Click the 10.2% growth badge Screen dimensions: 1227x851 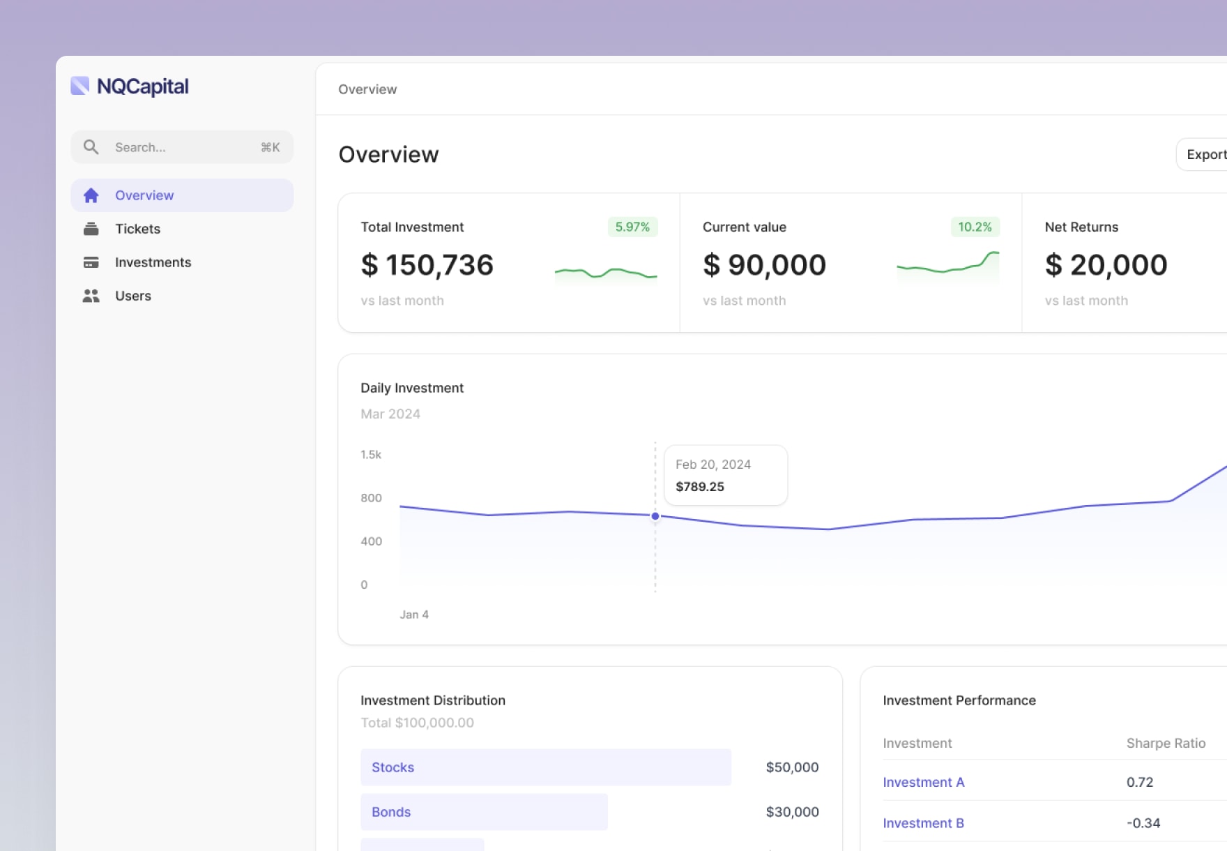coord(975,227)
